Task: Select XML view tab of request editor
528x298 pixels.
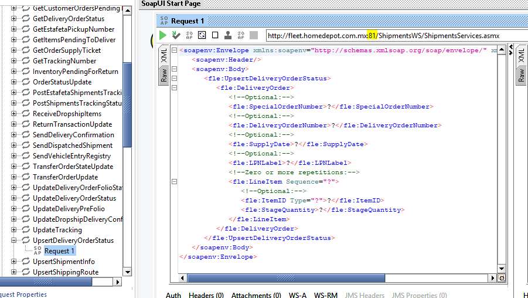Action: point(163,55)
